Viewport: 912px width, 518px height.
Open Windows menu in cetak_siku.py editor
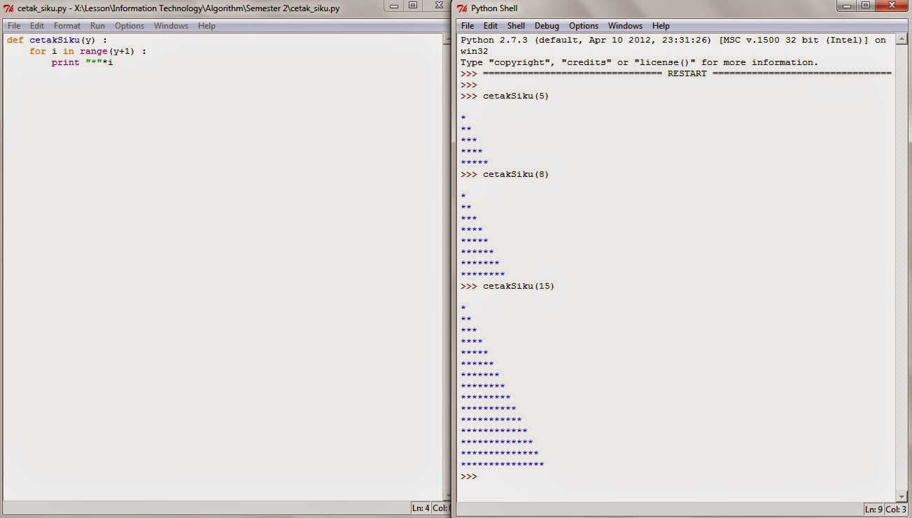(x=171, y=26)
